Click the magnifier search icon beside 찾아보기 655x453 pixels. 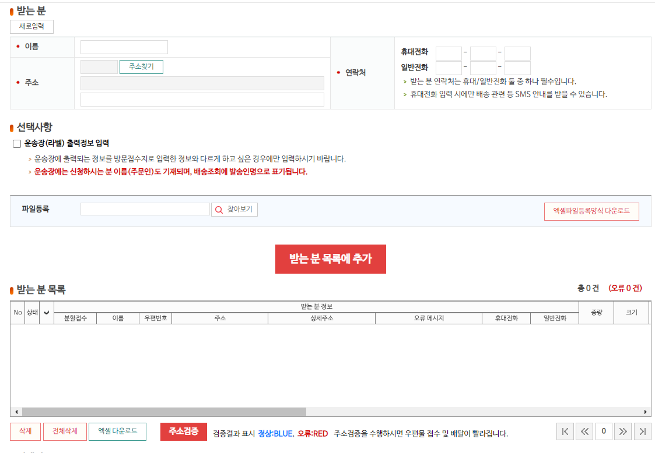(219, 210)
